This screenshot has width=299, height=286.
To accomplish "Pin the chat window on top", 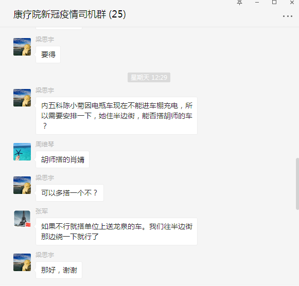I will pyautogui.click(x=239, y=3).
